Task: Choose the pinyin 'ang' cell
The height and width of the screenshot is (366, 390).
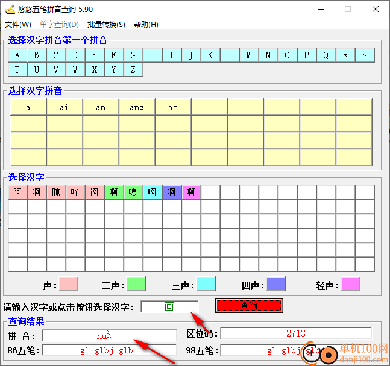Action: (x=137, y=107)
